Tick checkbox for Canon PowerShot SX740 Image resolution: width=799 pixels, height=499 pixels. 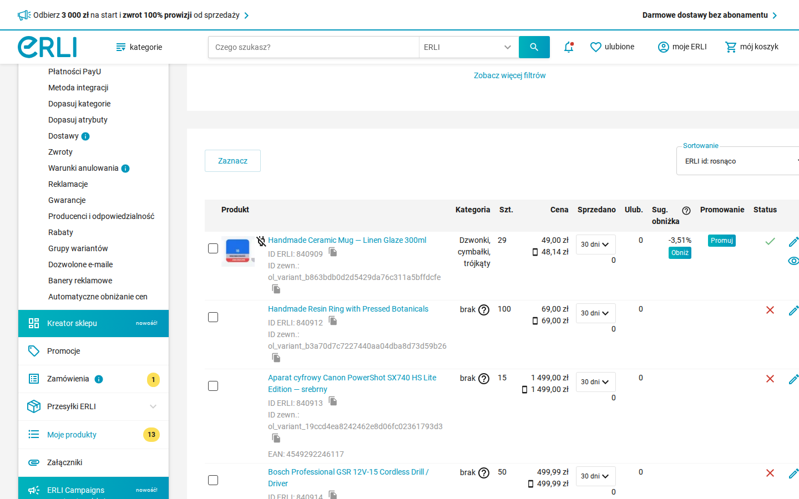(x=213, y=386)
